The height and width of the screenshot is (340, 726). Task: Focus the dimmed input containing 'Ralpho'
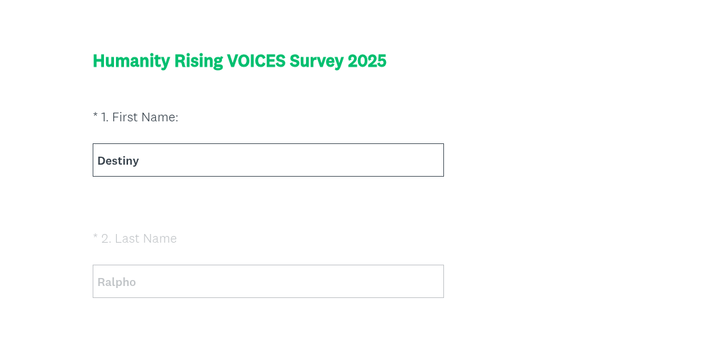[268, 281]
